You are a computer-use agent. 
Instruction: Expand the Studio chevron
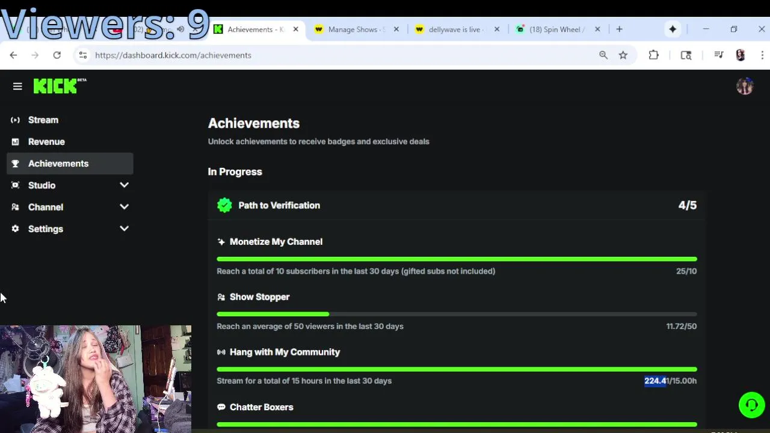[x=124, y=185]
